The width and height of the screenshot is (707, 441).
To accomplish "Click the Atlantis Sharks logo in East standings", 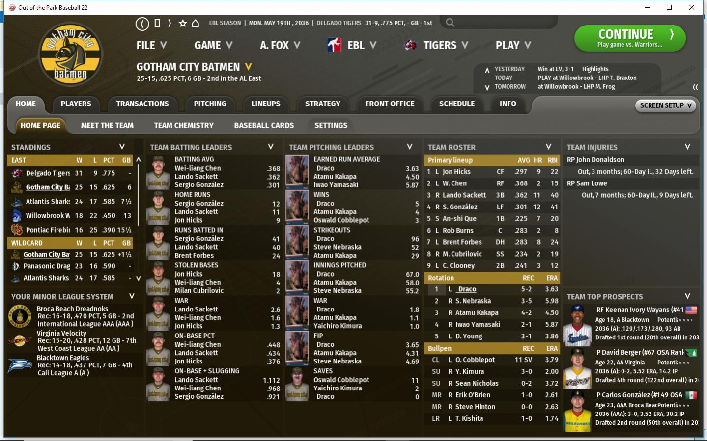I will click(x=17, y=202).
